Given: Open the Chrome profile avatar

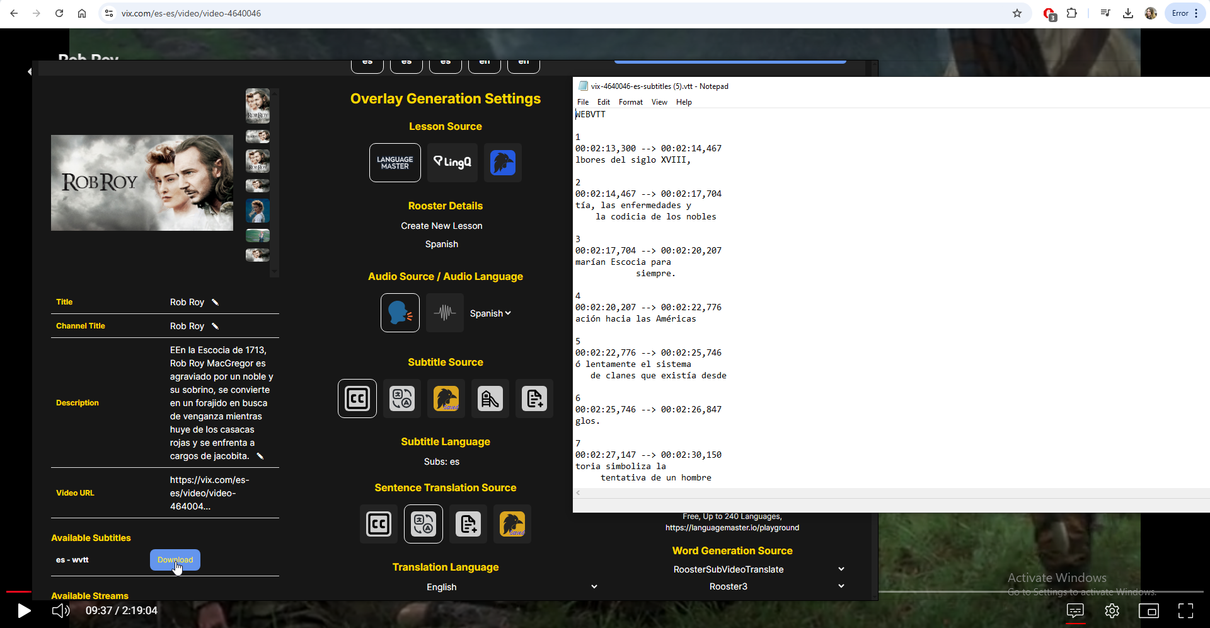Looking at the screenshot, I should (1150, 13).
